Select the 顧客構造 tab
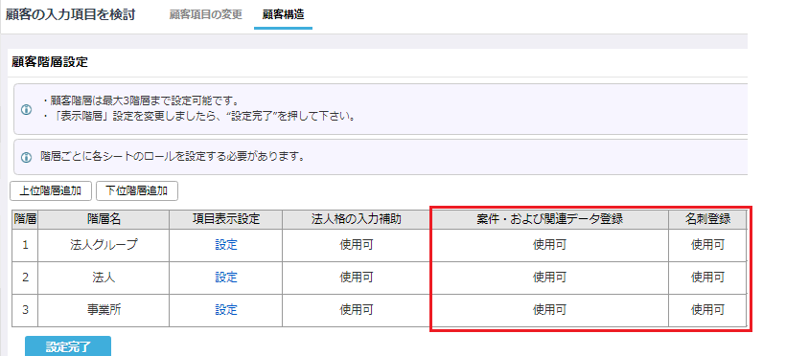786x356 pixels. click(x=283, y=14)
